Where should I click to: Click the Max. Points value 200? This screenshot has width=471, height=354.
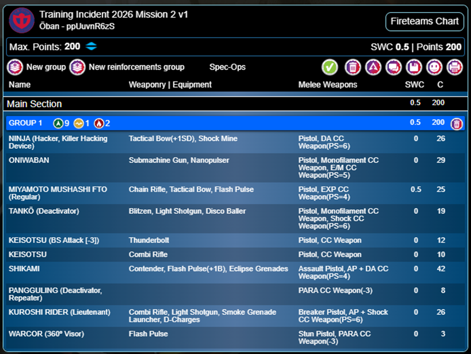(x=72, y=47)
